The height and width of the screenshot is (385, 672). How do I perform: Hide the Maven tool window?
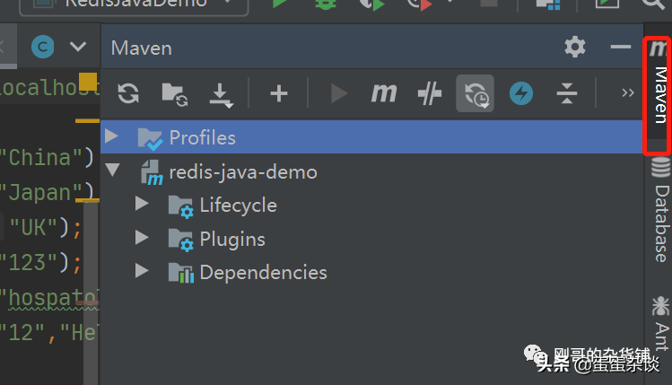(x=621, y=47)
